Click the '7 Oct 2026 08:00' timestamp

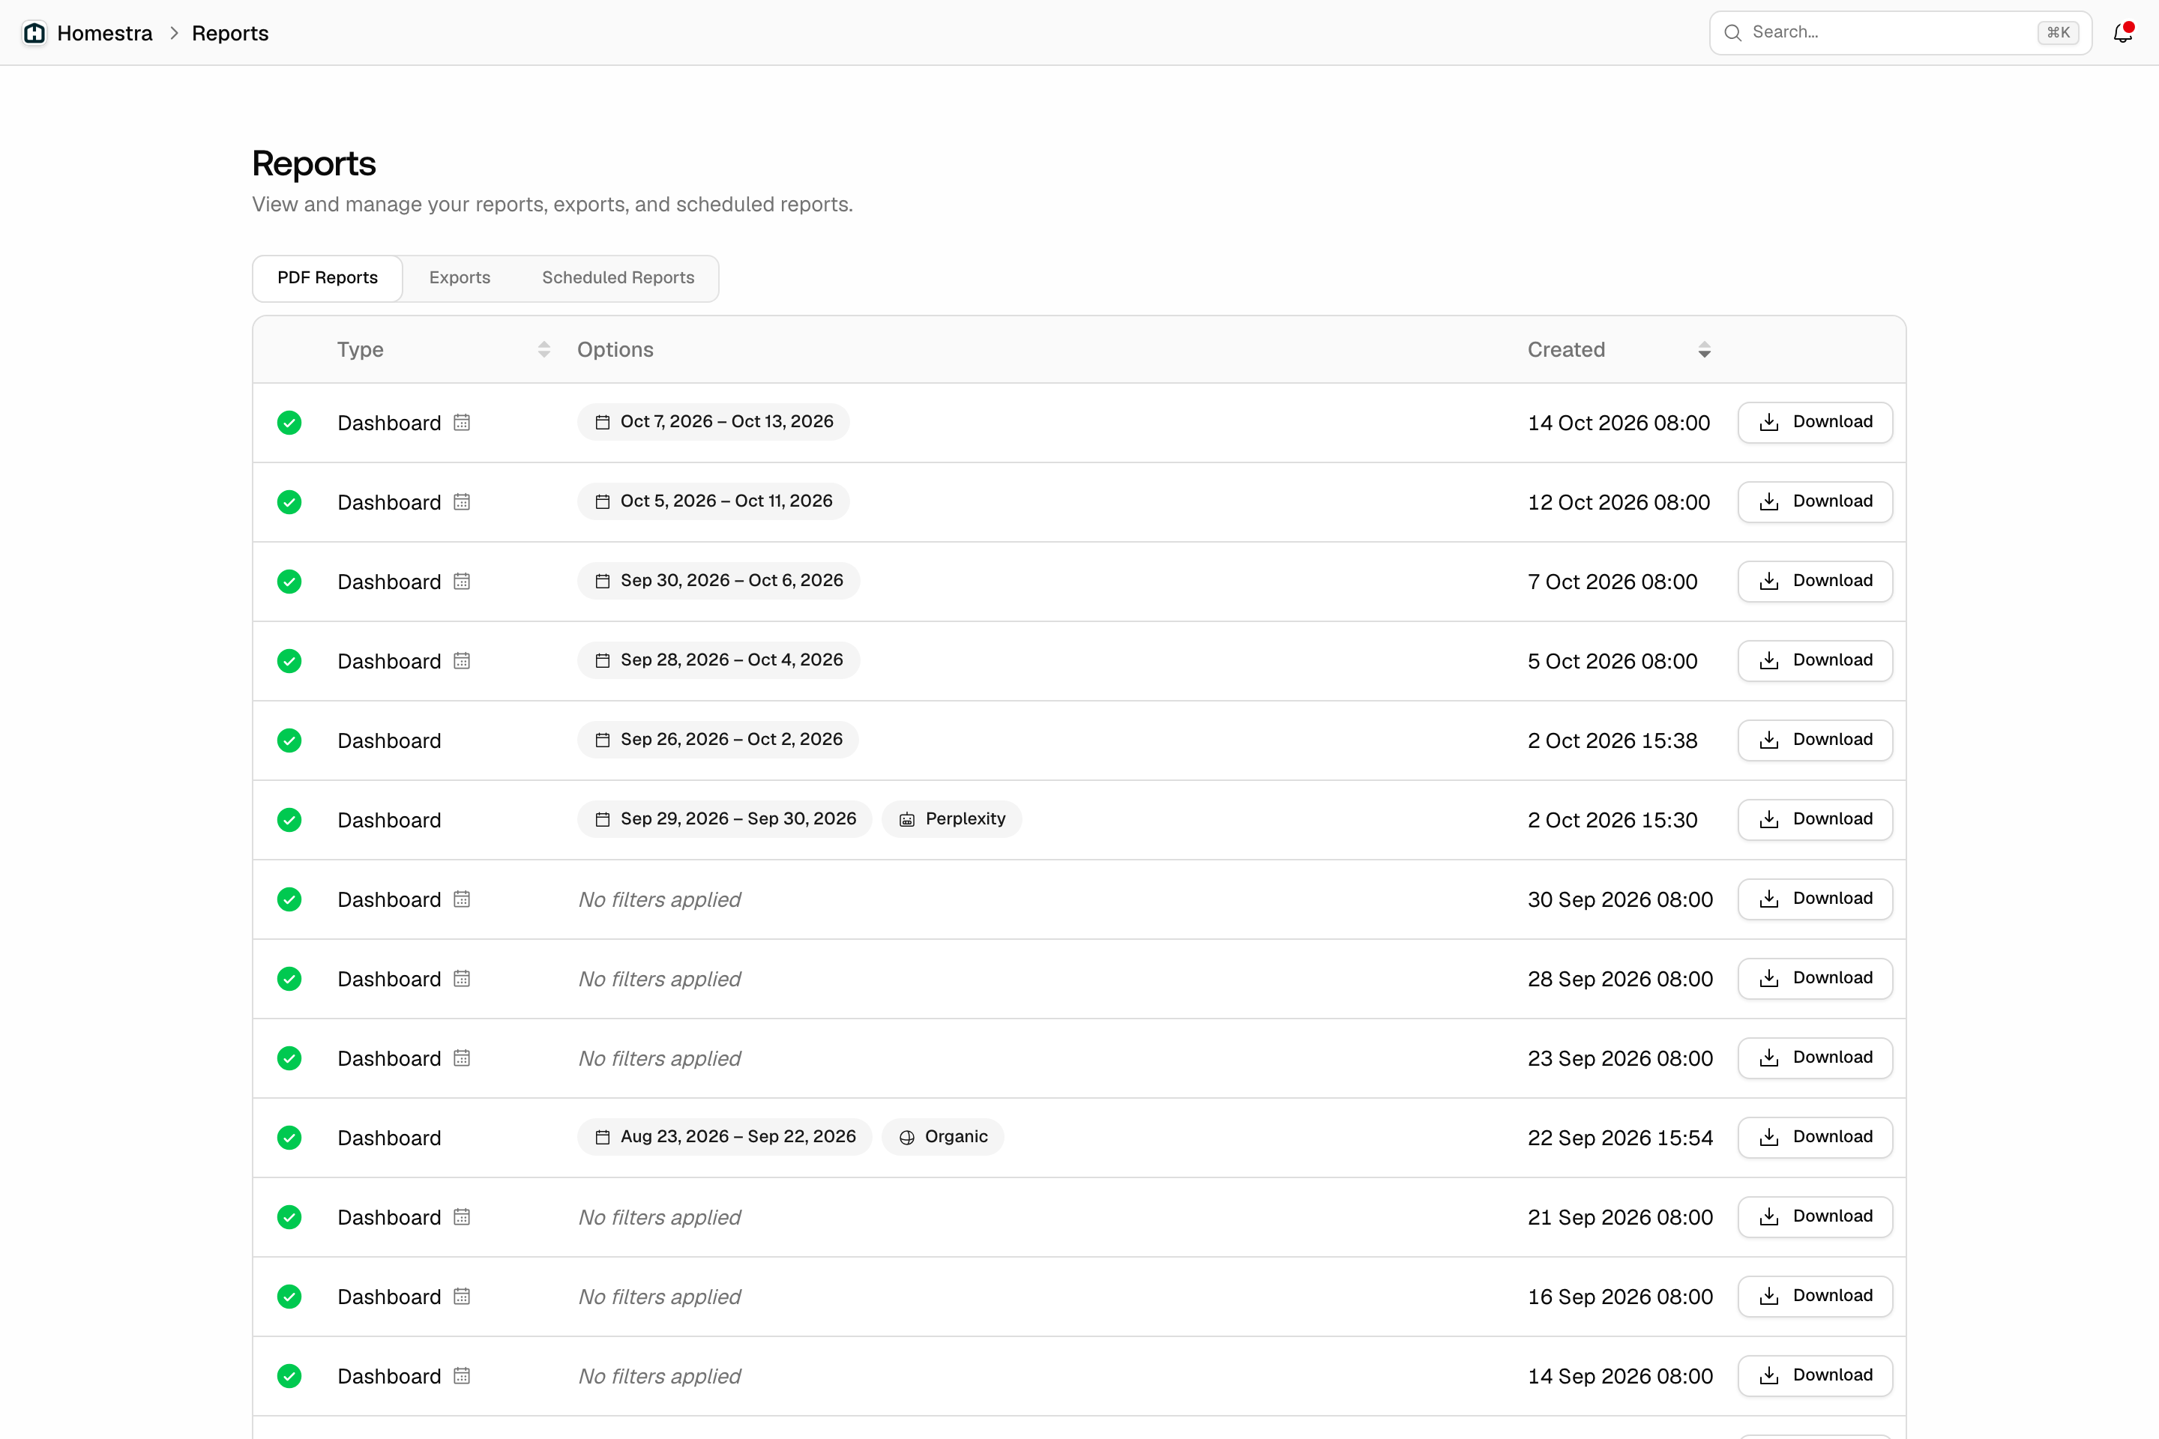(x=1612, y=582)
